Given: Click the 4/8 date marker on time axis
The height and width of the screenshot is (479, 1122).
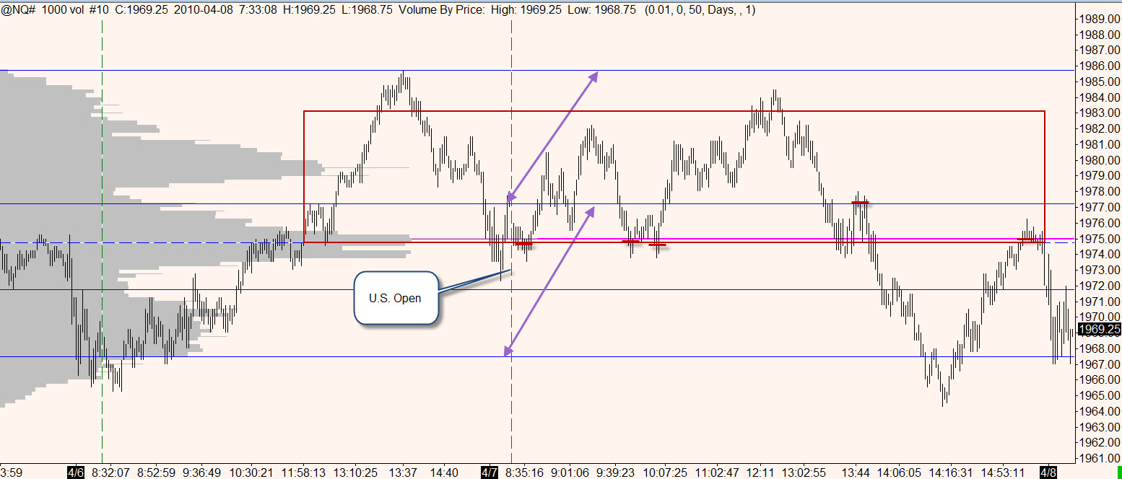Looking at the screenshot, I should (1048, 473).
